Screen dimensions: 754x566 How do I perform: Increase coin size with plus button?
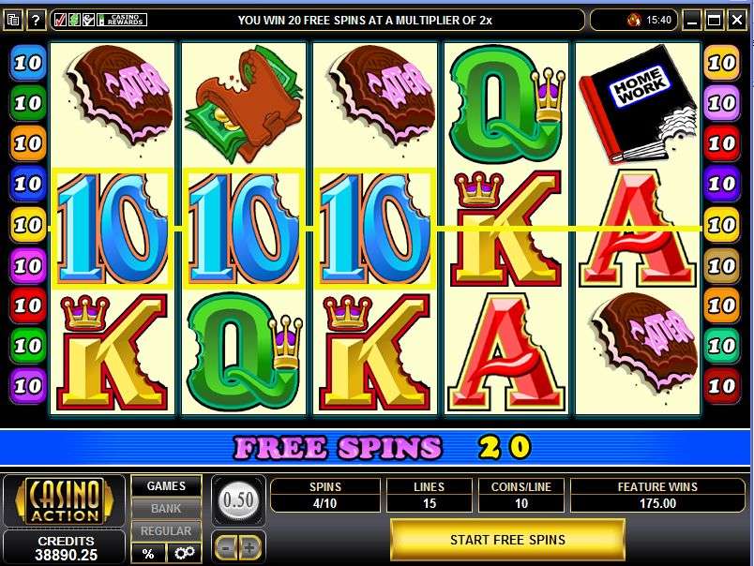click(x=250, y=546)
